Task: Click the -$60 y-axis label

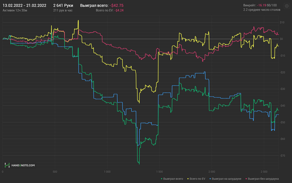Action: coord(282,139)
